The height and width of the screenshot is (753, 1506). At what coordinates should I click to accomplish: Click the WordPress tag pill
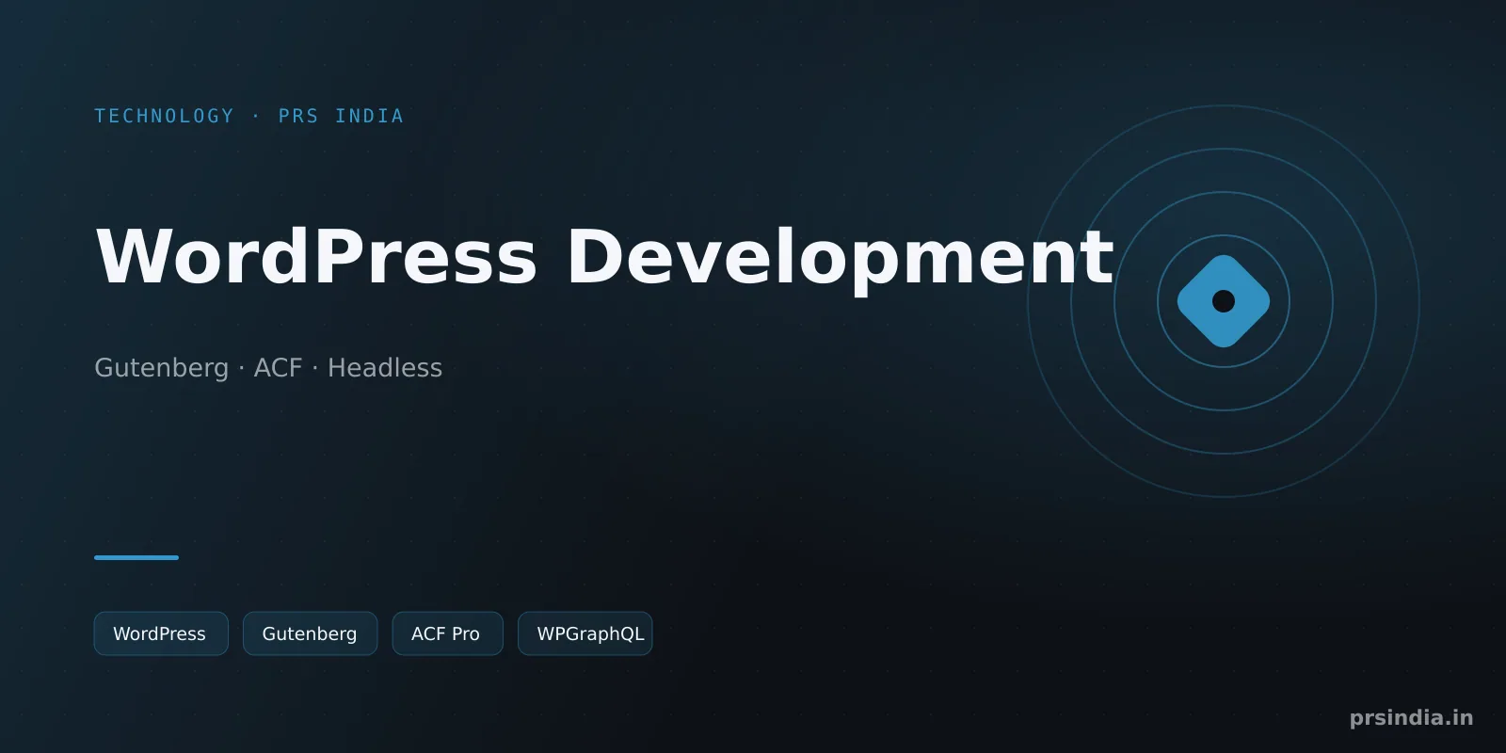(x=161, y=633)
